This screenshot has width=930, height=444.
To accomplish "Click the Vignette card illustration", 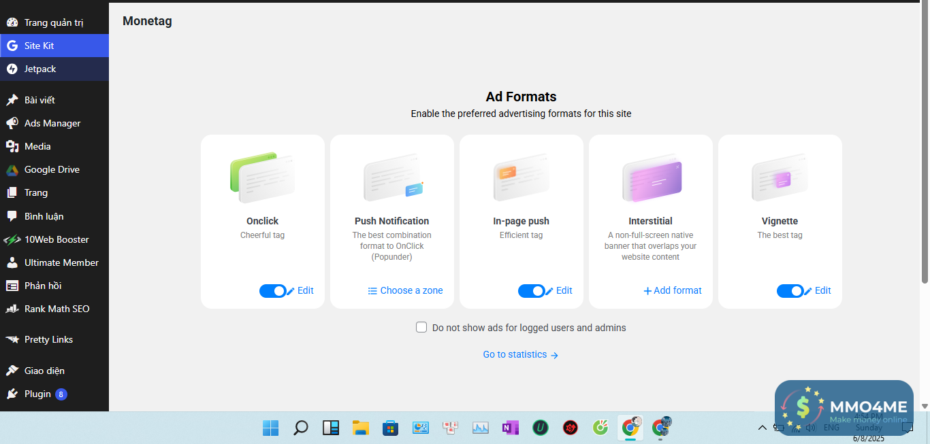I will [x=780, y=178].
